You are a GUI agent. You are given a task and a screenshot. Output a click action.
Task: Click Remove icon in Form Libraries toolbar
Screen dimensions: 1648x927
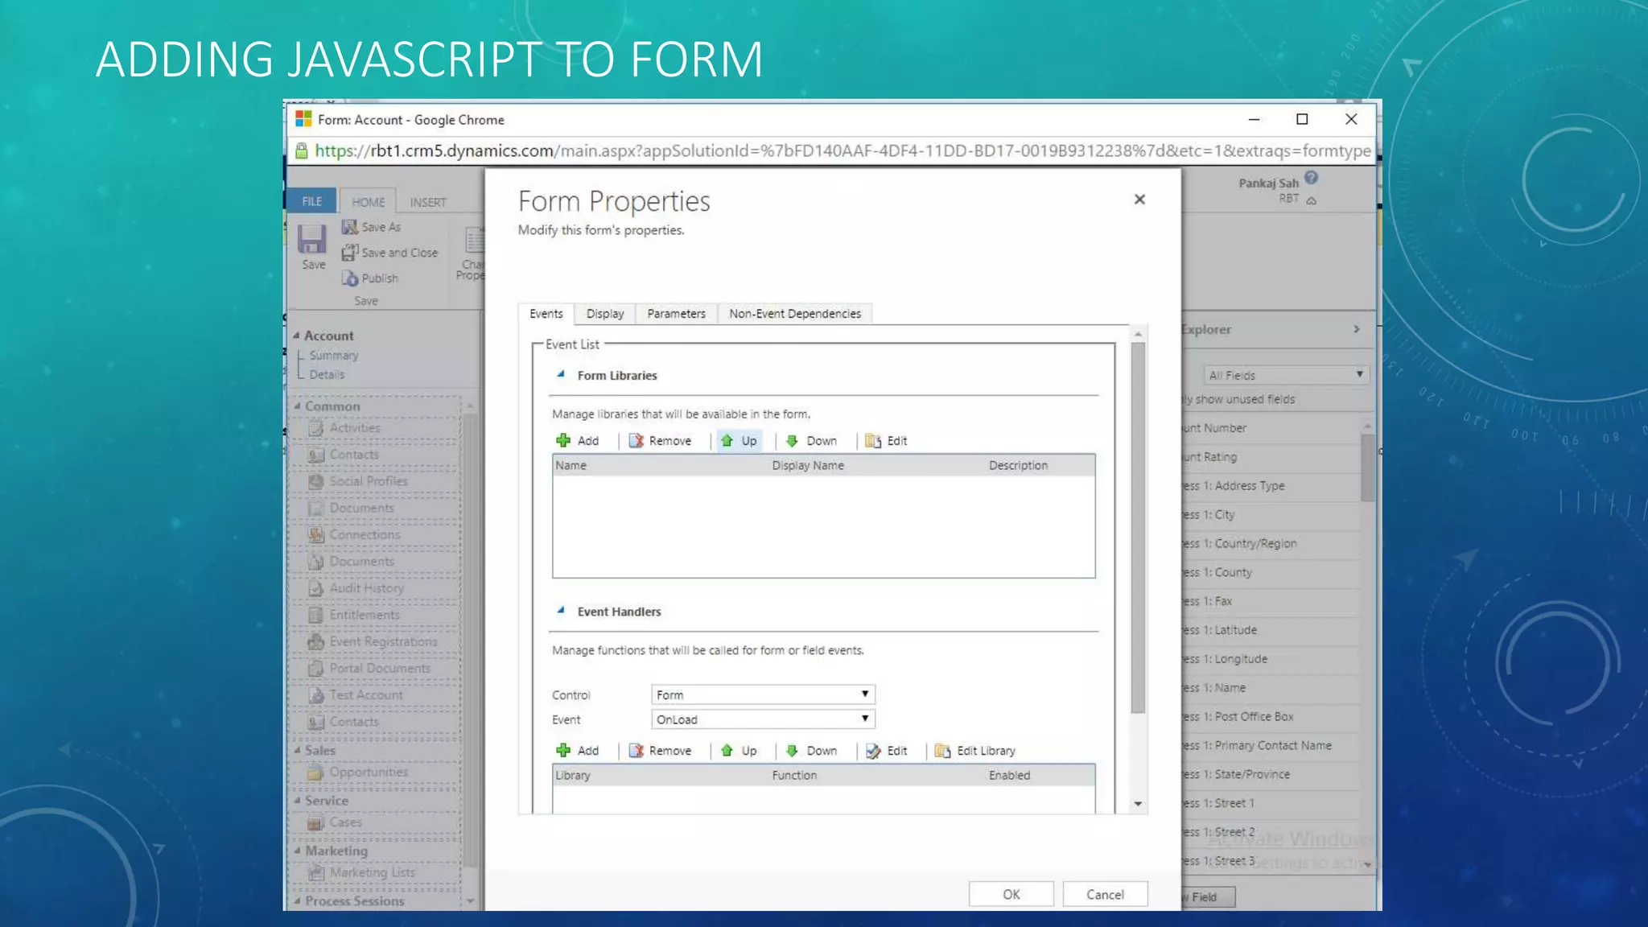pyautogui.click(x=637, y=440)
